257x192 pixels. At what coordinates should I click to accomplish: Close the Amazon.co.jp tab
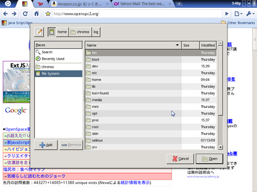107,4
